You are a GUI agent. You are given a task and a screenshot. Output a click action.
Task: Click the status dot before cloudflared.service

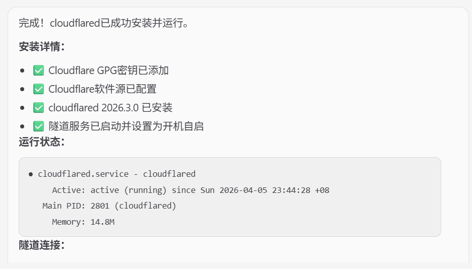coord(31,174)
